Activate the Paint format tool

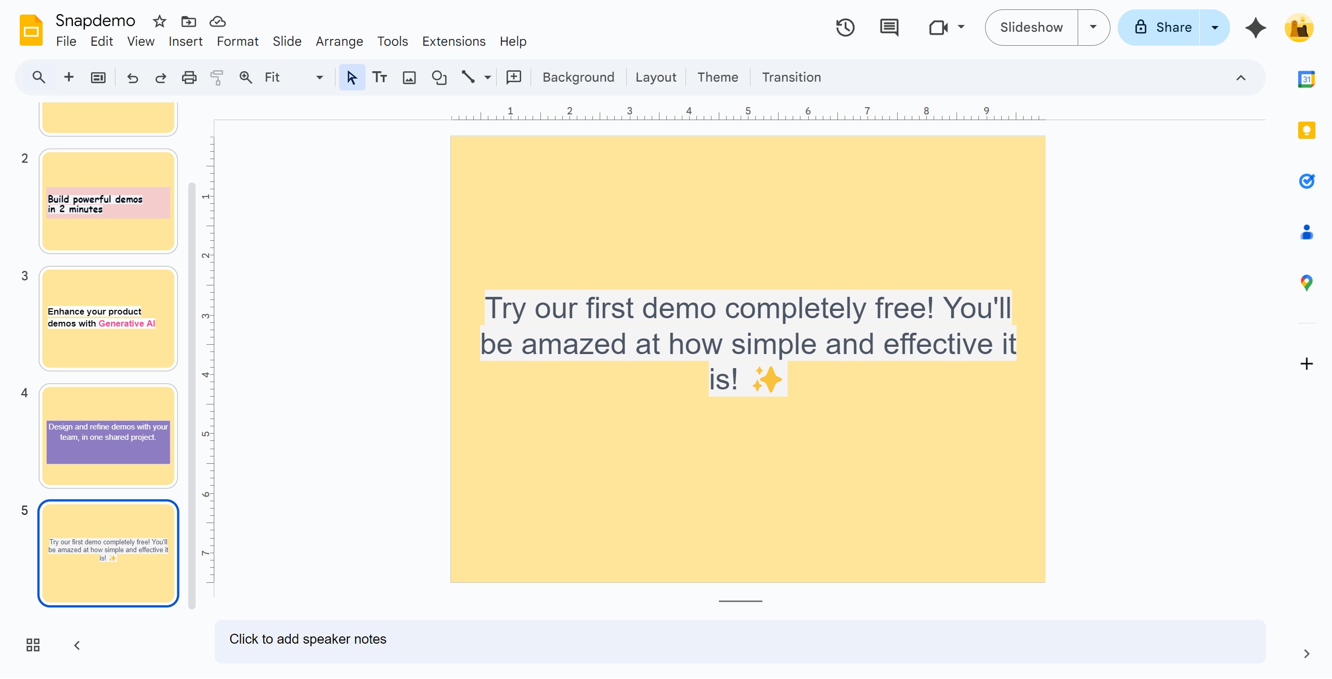point(217,77)
